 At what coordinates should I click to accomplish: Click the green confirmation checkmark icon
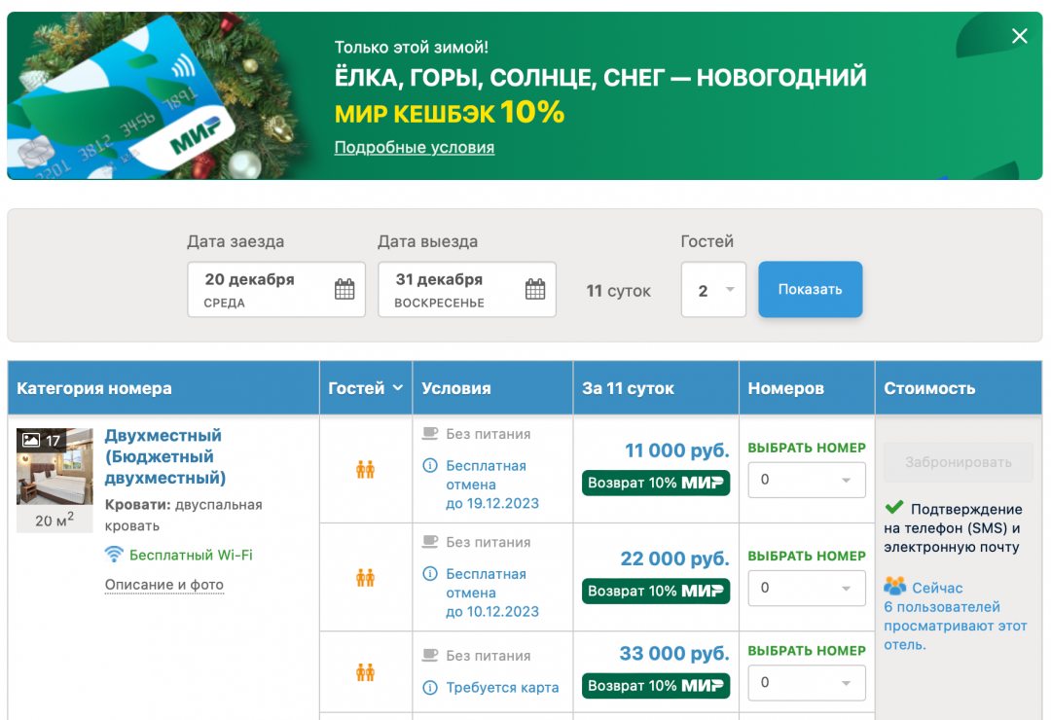tap(894, 507)
